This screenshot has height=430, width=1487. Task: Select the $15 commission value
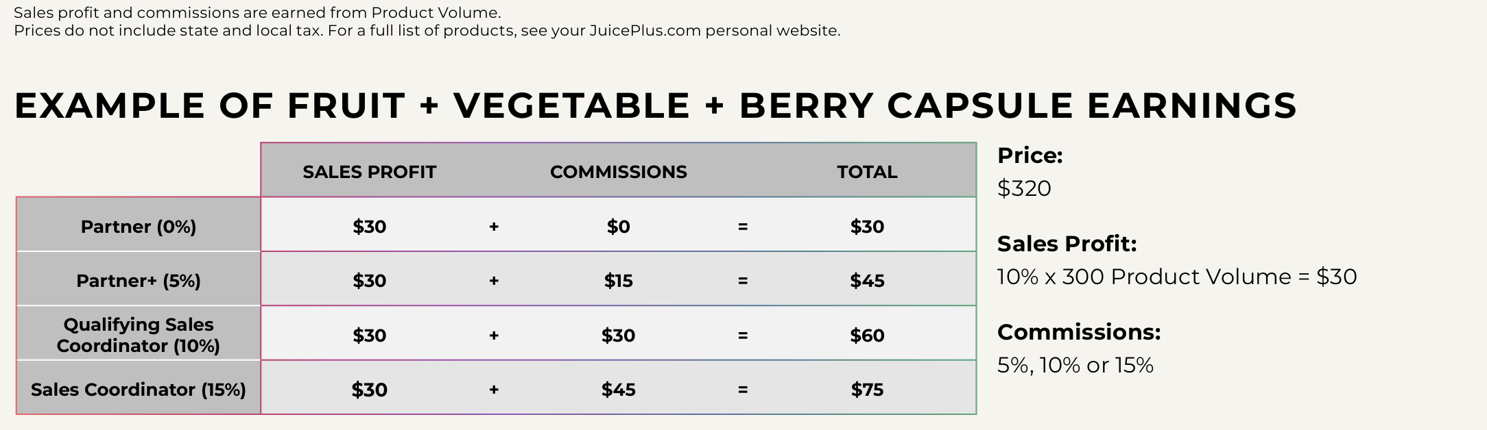[x=618, y=281]
